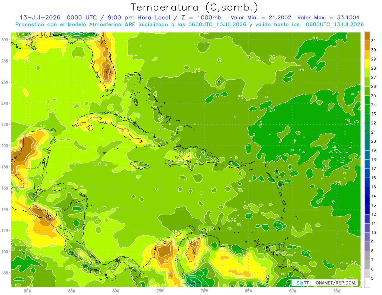Click the legend swatch between 27 and 28

coord(367,73)
